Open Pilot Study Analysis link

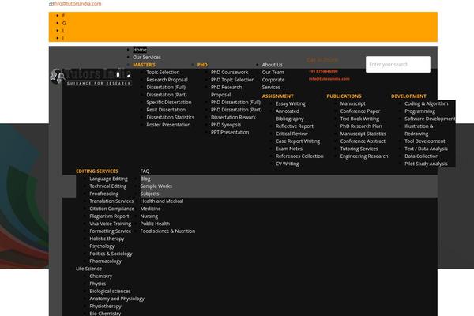point(426,164)
